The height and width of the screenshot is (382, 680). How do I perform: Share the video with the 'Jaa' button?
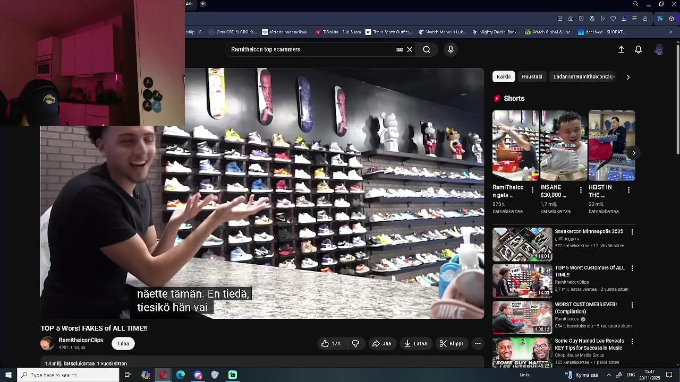381,344
